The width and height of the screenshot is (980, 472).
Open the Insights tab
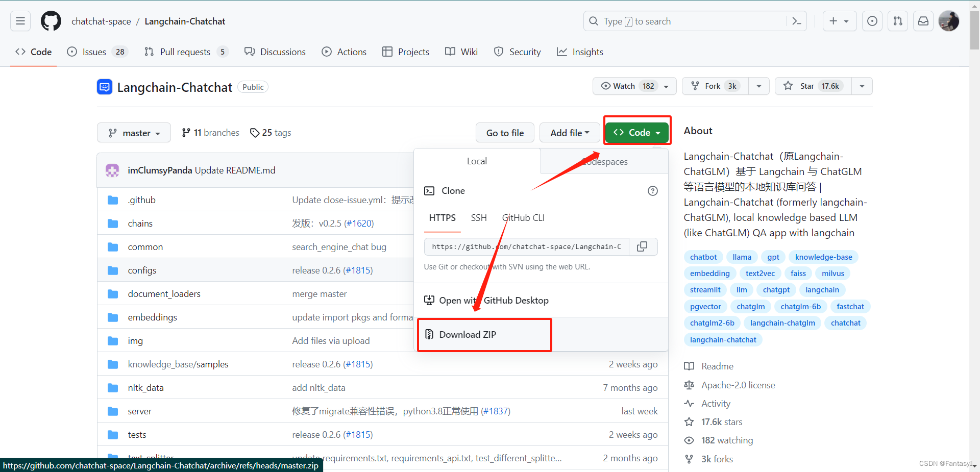click(580, 52)
